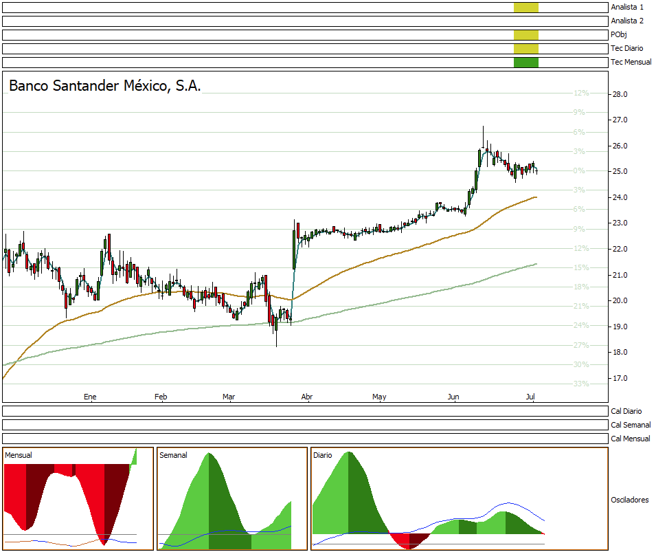
Task: Click the 33% percentage gridline label
Action: 581,384
